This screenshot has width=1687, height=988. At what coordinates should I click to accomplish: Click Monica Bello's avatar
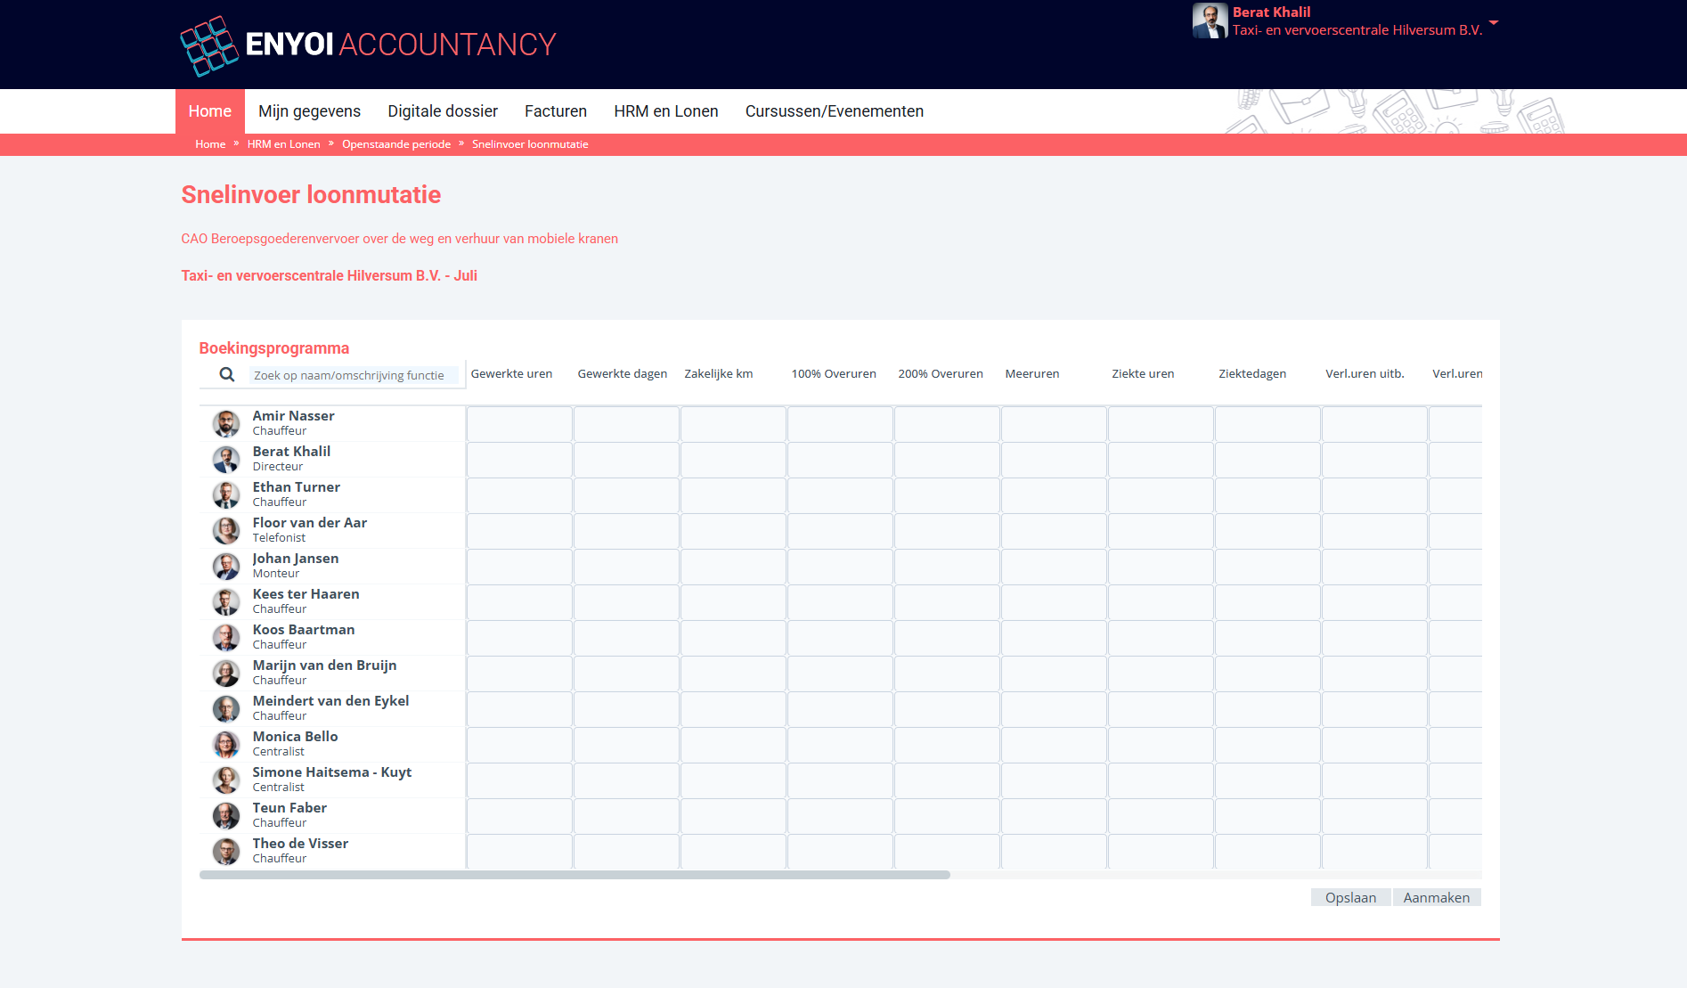[x=226, y=744]
